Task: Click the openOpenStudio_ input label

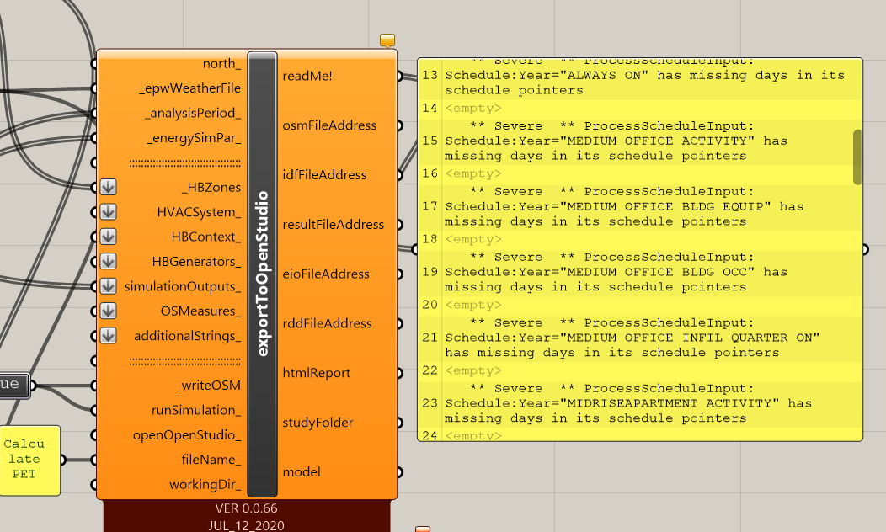Action: pos(187,435)
